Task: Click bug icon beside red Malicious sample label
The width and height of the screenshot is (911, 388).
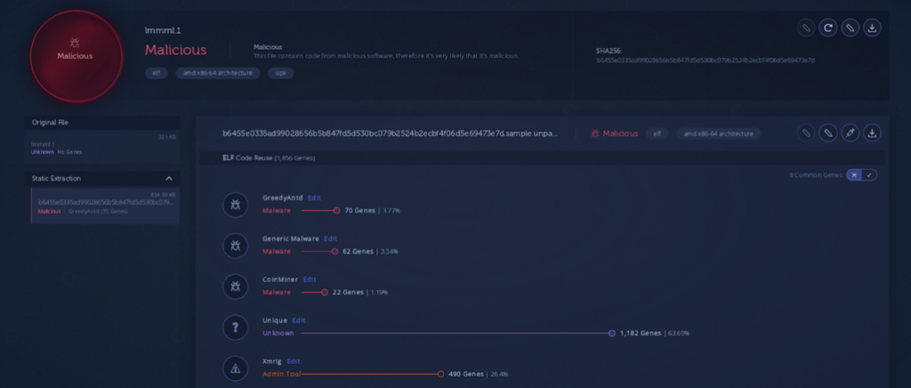Action: click(x=595, y=133)
